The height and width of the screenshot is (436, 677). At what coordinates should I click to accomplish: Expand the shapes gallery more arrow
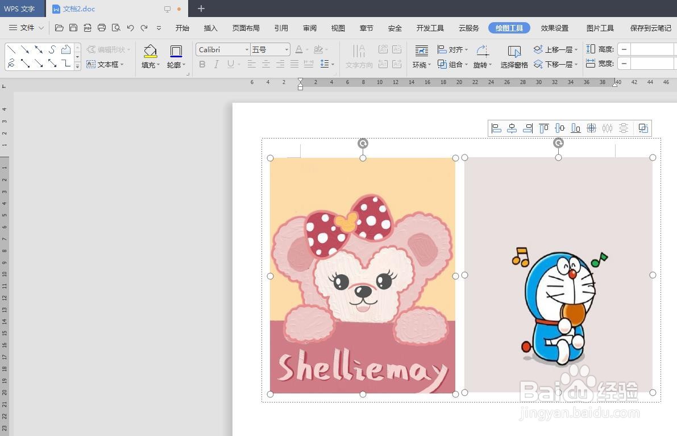(78, 66)
